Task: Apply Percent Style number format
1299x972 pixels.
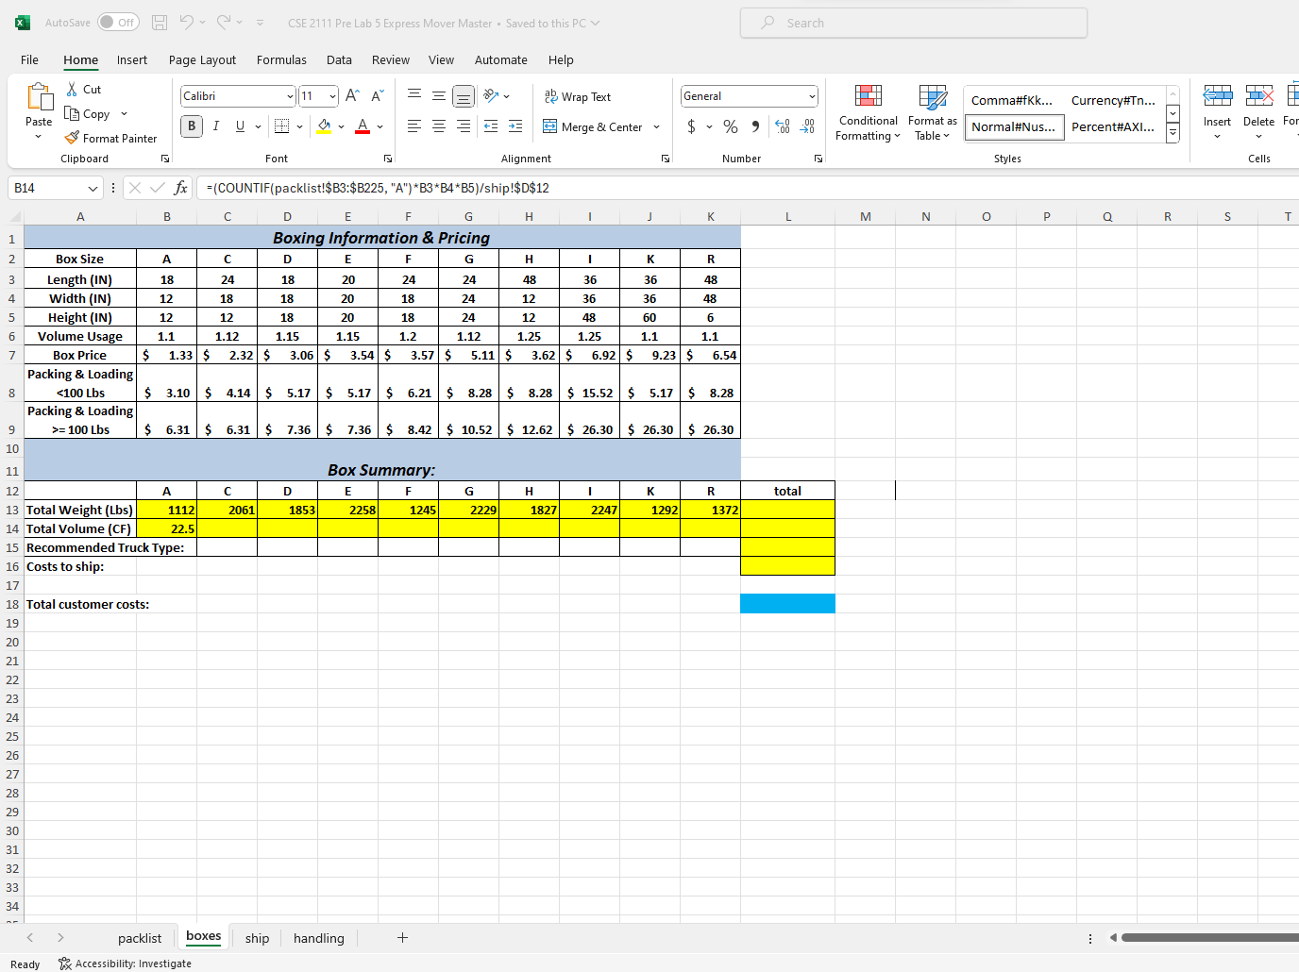Action: click(731, 126)
